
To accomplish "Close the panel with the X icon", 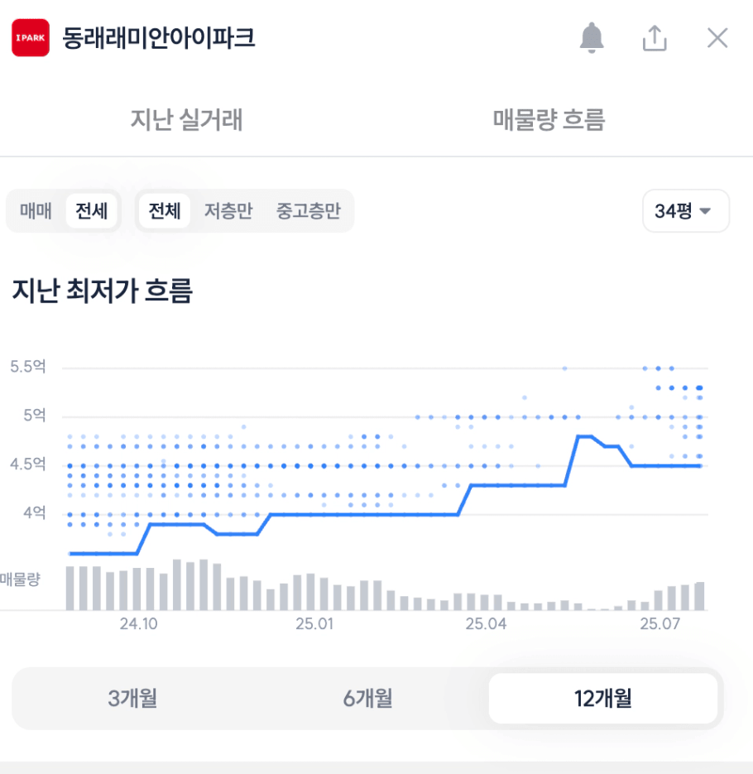I will click(717, 38).
